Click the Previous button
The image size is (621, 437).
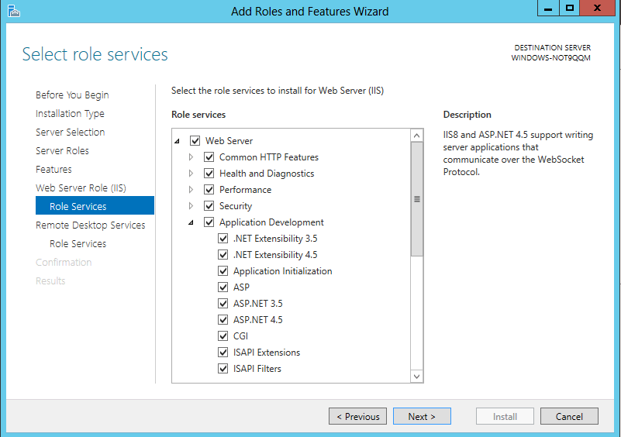coord(357,416)
